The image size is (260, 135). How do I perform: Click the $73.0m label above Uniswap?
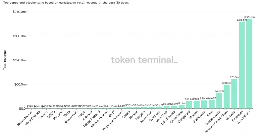pos(234,77)
